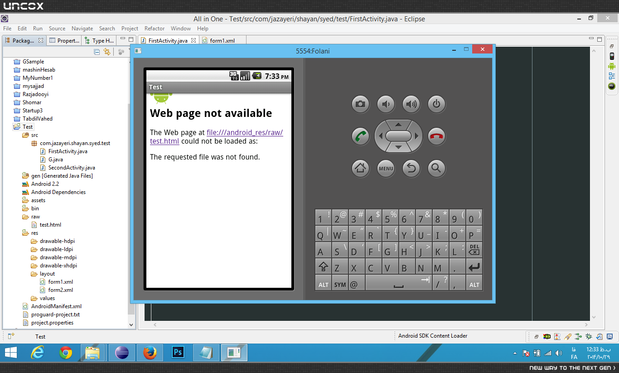Screen dimensions: 619x373
Task: Click the SYM key on emulator keyboard
Action: (340, 283)
